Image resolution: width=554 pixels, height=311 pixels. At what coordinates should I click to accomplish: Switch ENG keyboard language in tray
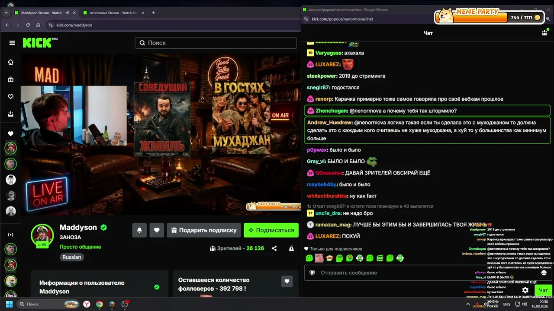click(506, 304)
